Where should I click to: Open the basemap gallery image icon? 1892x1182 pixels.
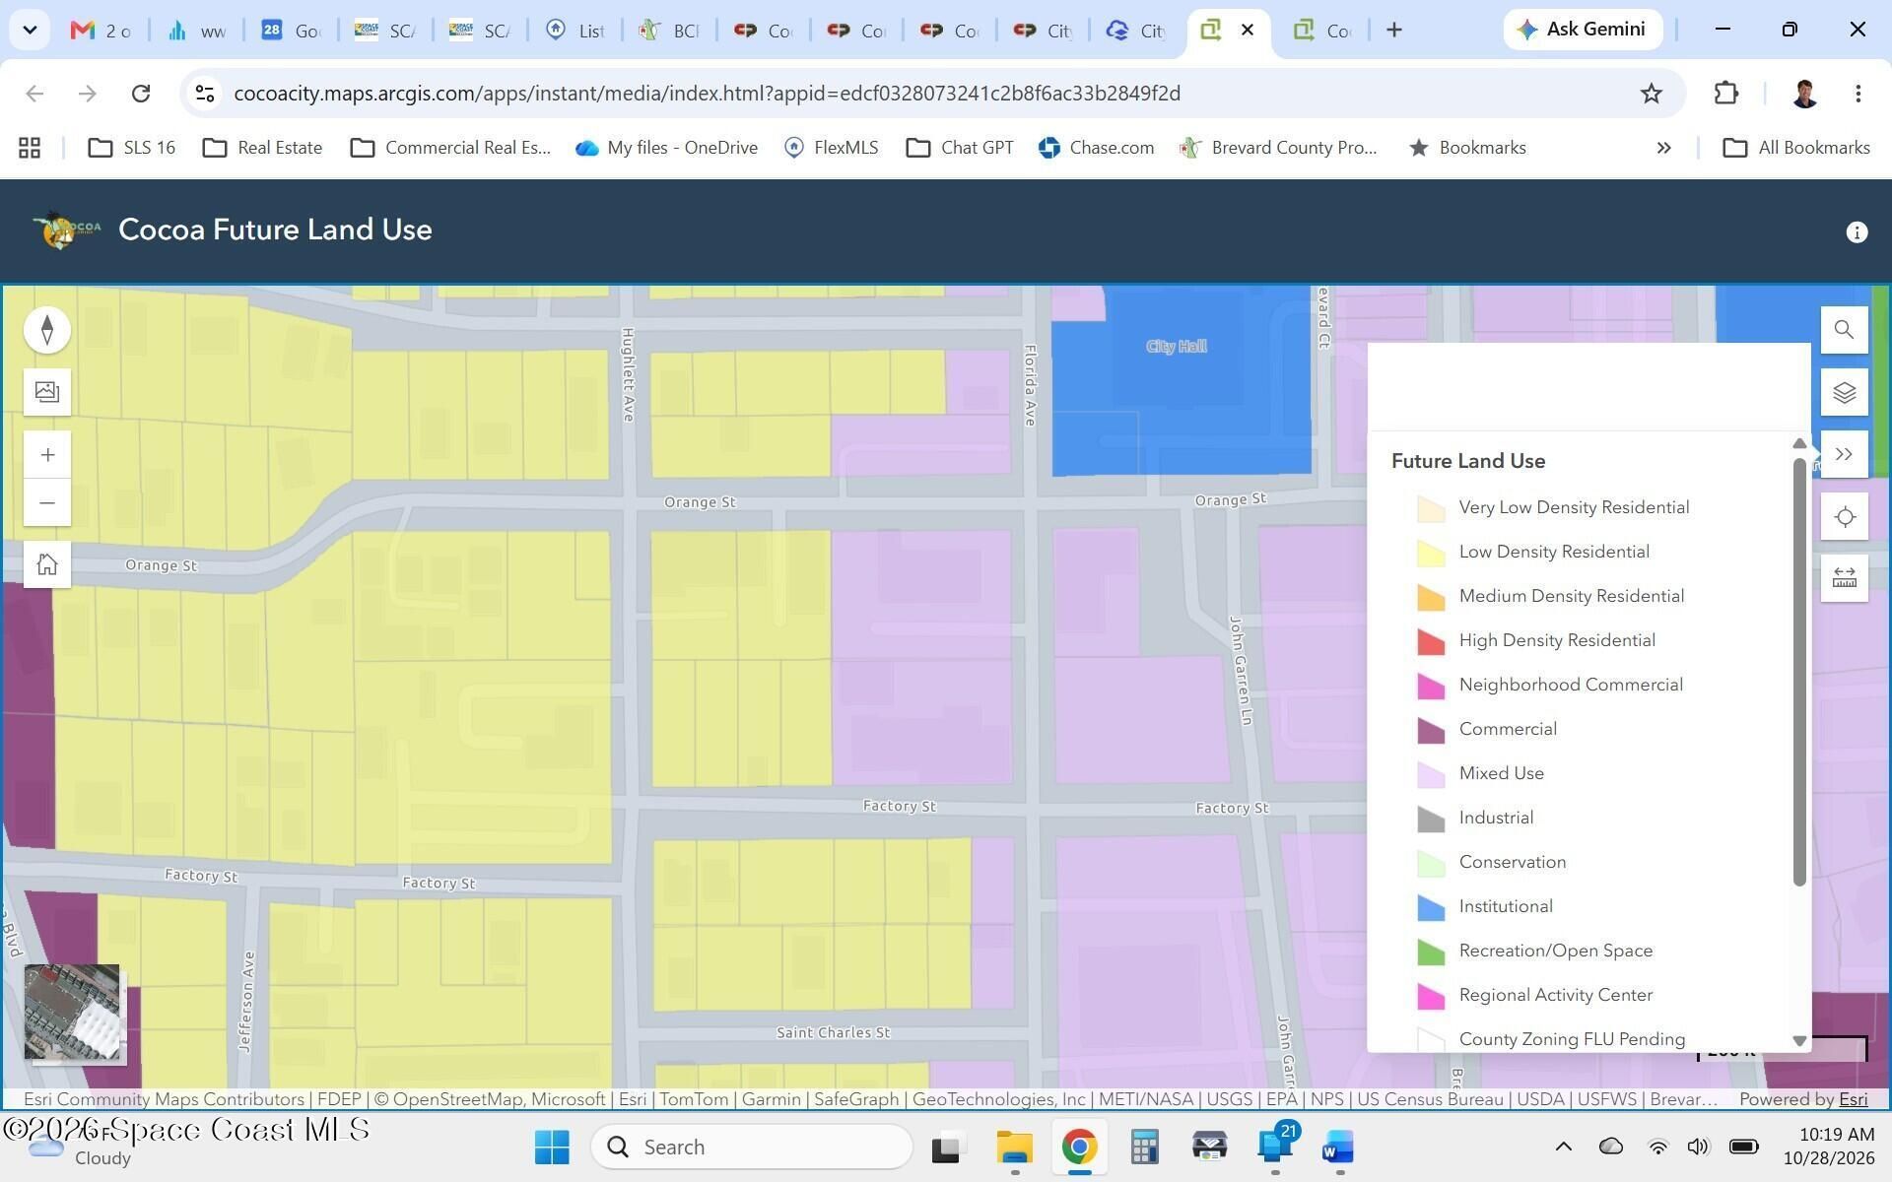coord(47,392)
